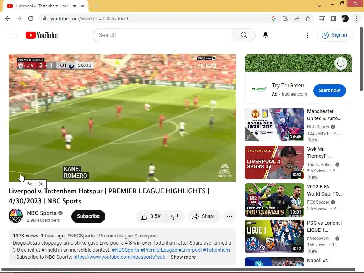
Task: Click the address bar URL
Action: tap(90, 18)
